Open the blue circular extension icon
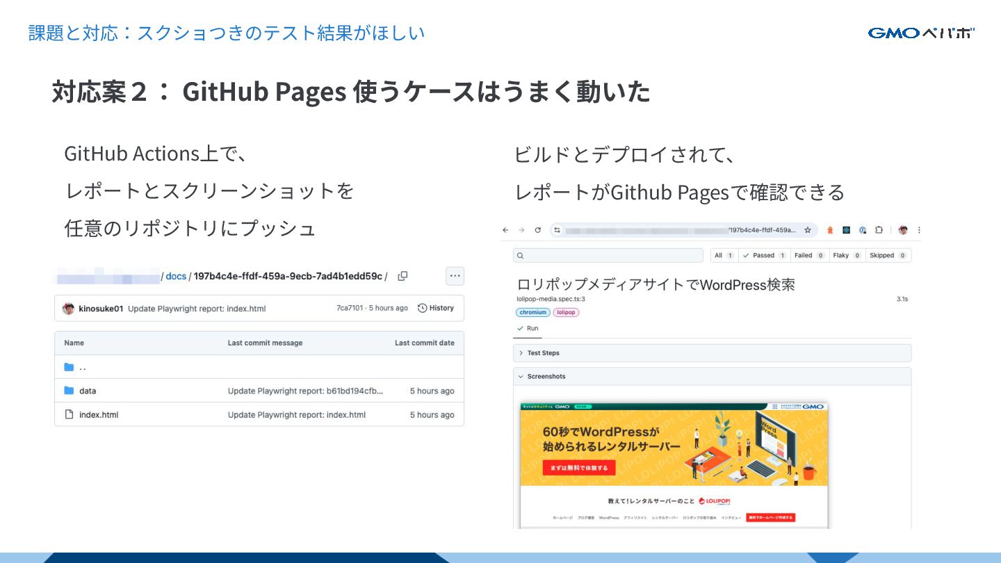This screenshot has height=563, width=1001. pos(863,230)
